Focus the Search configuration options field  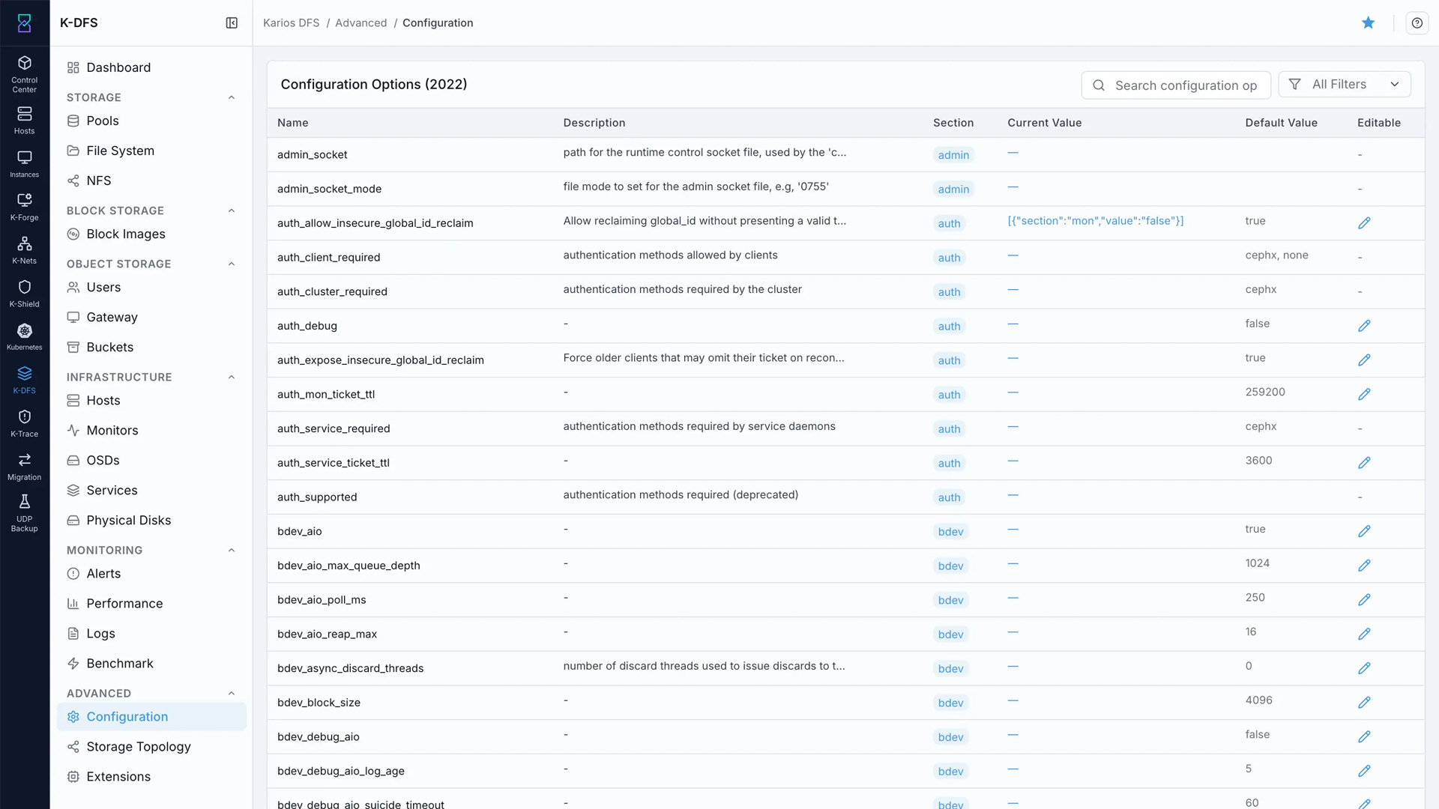(1175, 85)
